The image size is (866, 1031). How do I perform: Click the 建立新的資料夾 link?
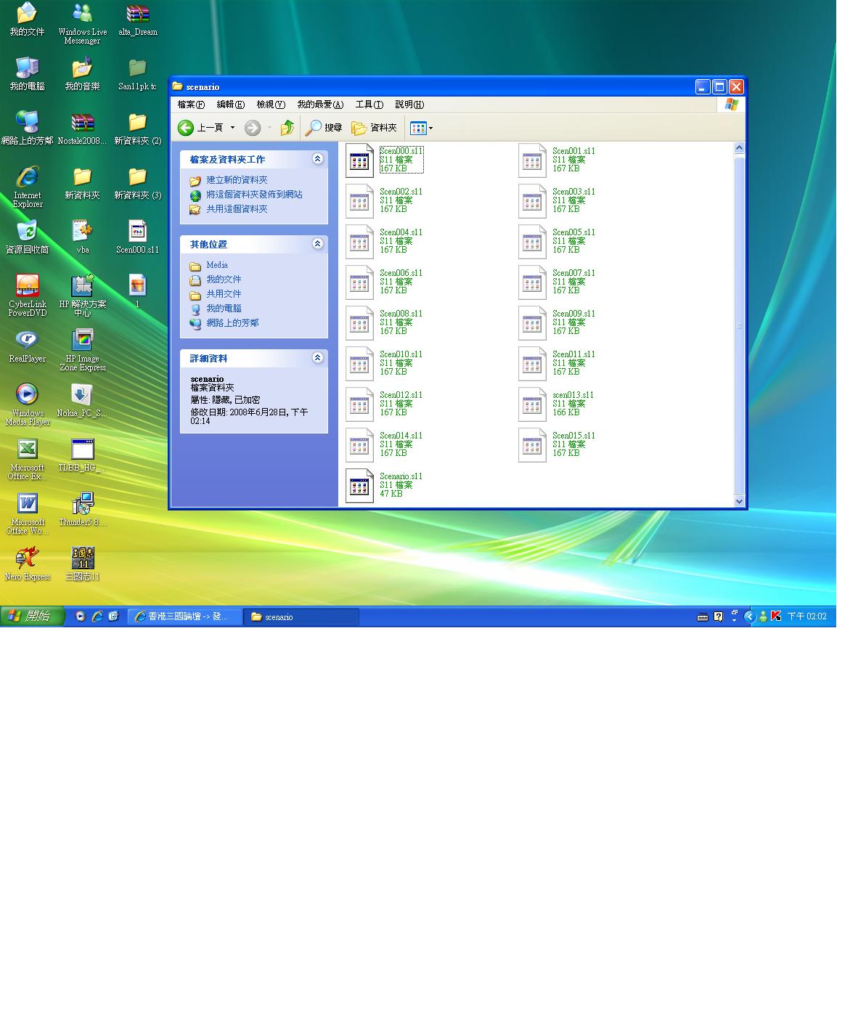237,180
